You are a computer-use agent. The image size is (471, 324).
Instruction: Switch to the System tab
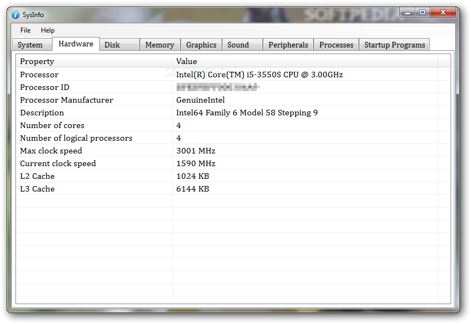[x=32, y=45]
